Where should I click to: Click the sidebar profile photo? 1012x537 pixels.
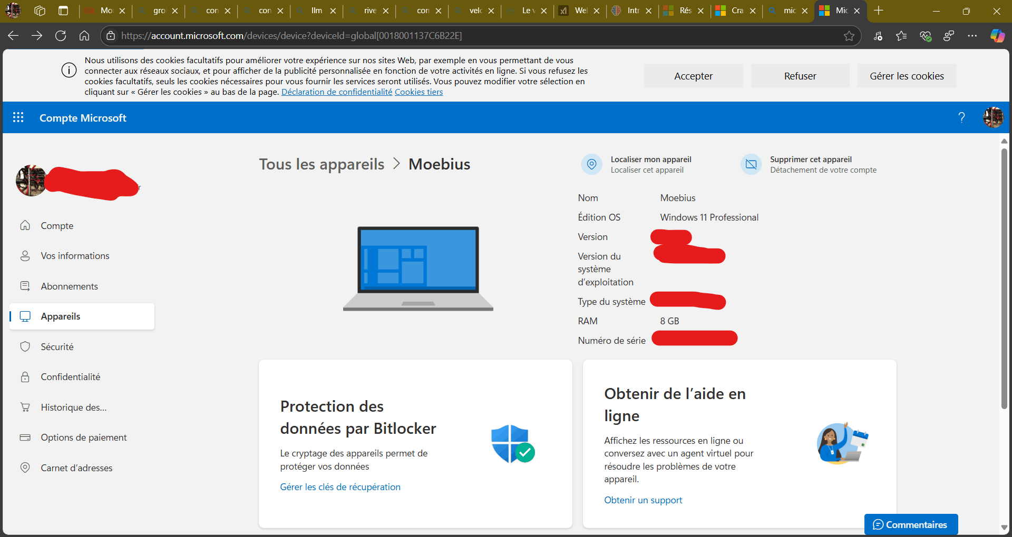pos(31,181)
